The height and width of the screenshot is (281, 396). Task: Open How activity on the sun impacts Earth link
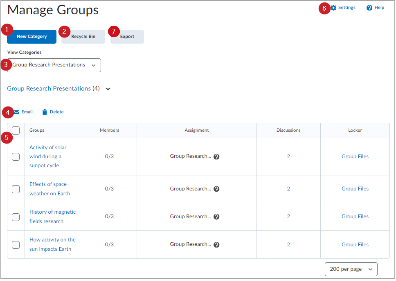tap(52, 244)
